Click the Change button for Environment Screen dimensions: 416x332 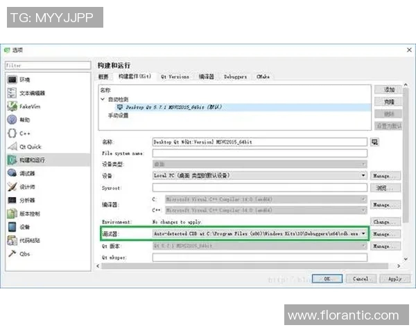click(385, 222)
